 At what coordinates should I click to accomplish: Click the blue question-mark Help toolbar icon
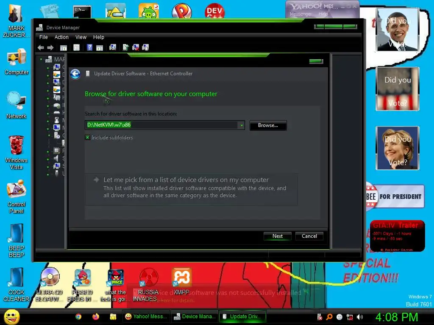click(89, 47)
